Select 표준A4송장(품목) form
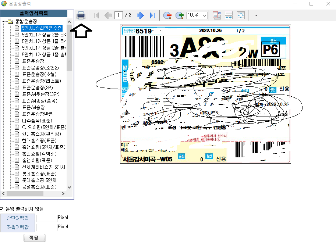 [40, 101]
